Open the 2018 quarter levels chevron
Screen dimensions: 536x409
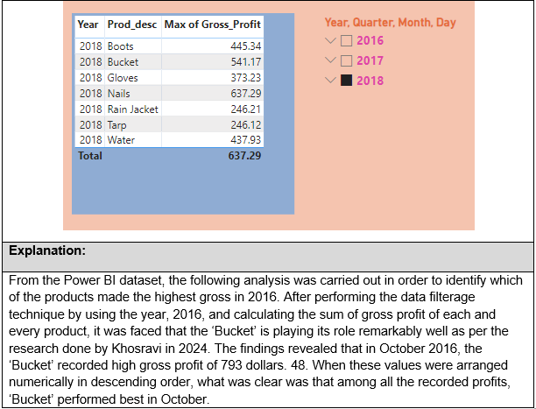point(330,81)
